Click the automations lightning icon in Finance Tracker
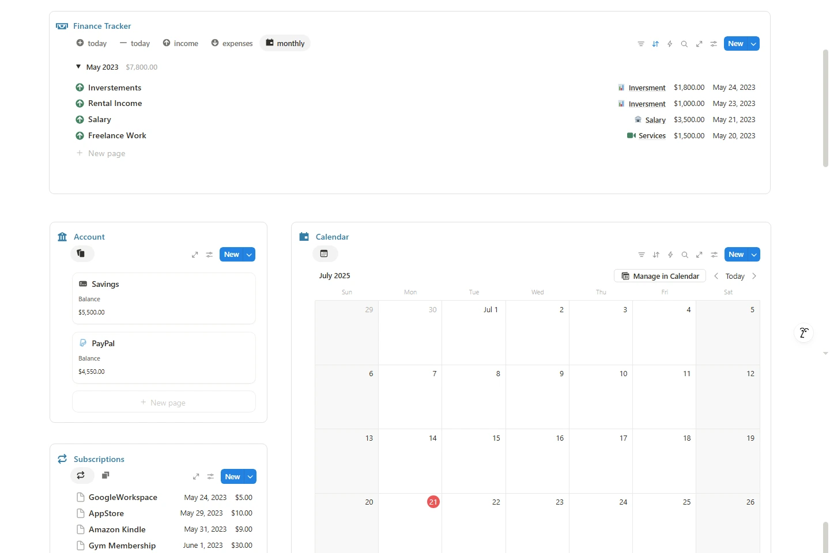 click(670, 44)
